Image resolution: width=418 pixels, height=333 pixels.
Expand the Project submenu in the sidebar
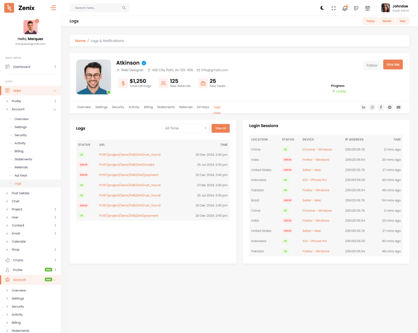[x=30, y=209]
